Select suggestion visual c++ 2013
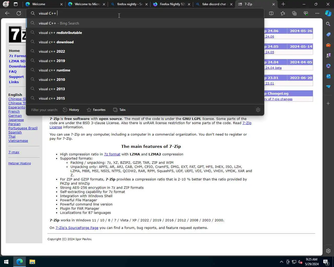Viewport: 334px width, 267px height. click(145, 89)
